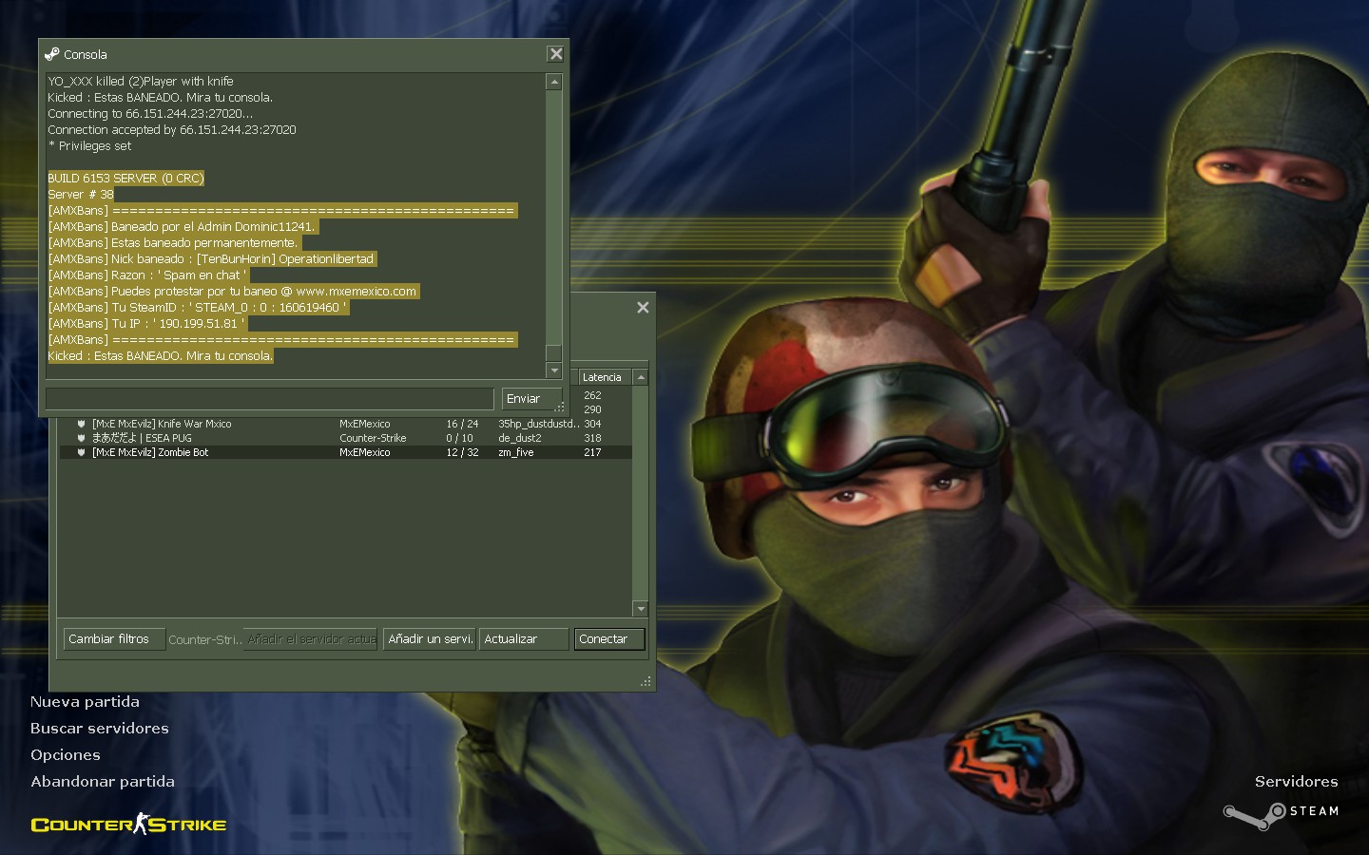Click the server browser resize grip
This screenshot has width=1369, height=855.
tap(646, 681)
